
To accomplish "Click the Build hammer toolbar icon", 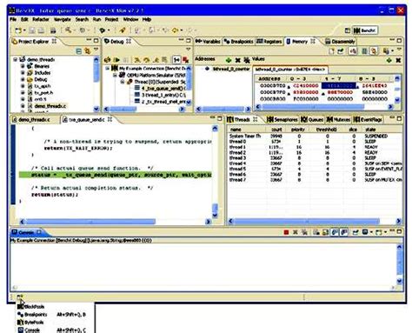I will click(68, 30).
